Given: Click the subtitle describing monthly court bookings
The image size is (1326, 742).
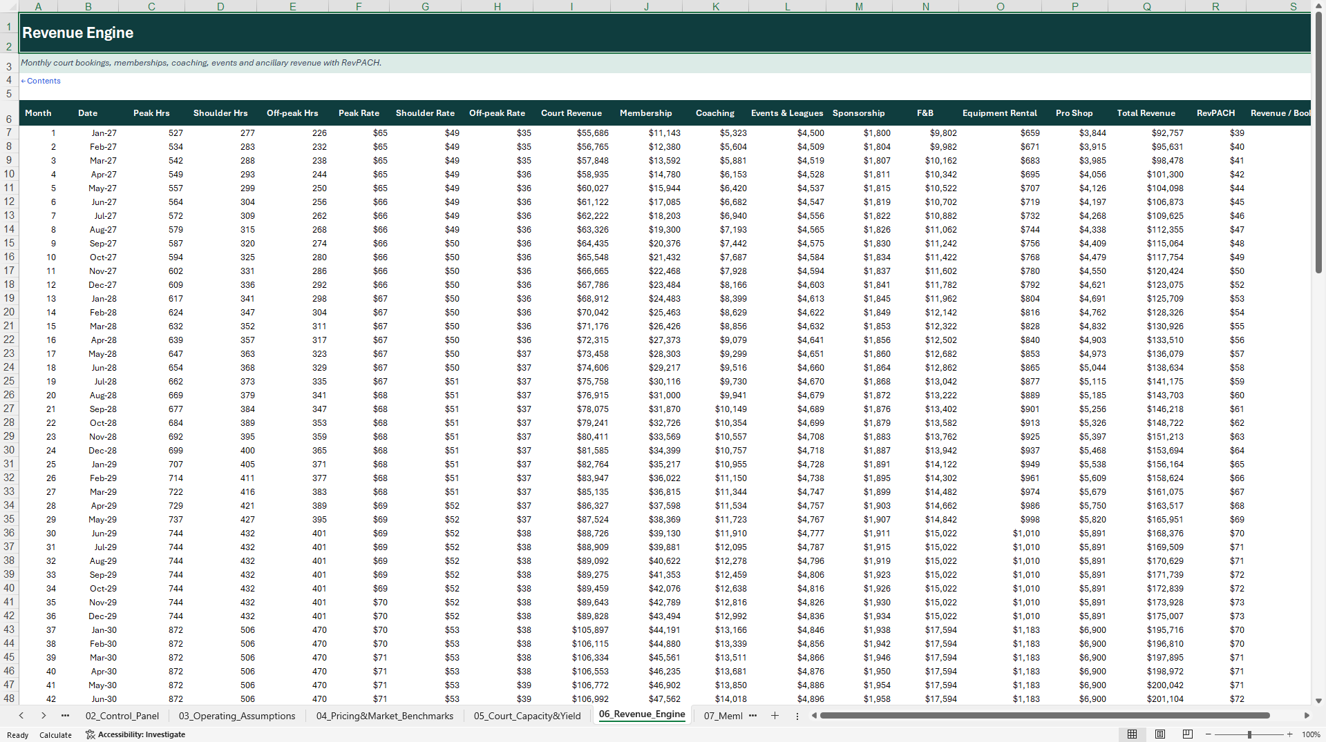Looking at the screenshot, I should click(201, 63).
